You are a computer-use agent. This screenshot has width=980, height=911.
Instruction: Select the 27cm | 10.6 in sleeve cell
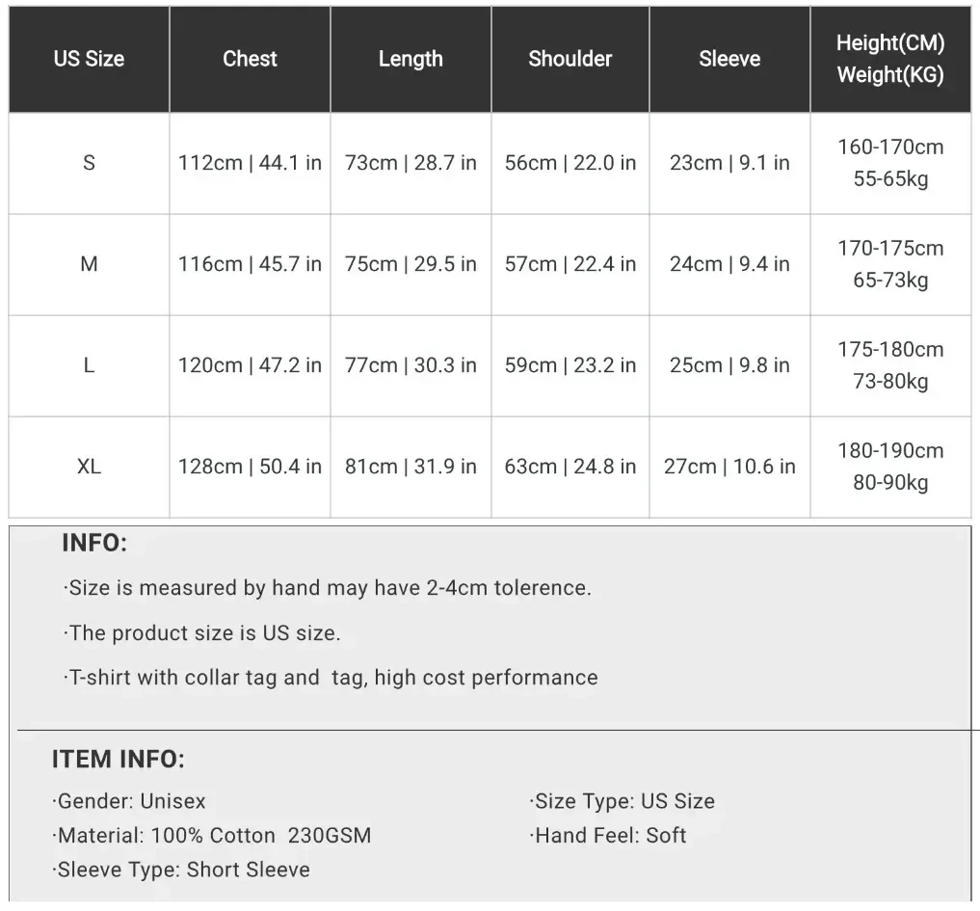tap(729, 467)
